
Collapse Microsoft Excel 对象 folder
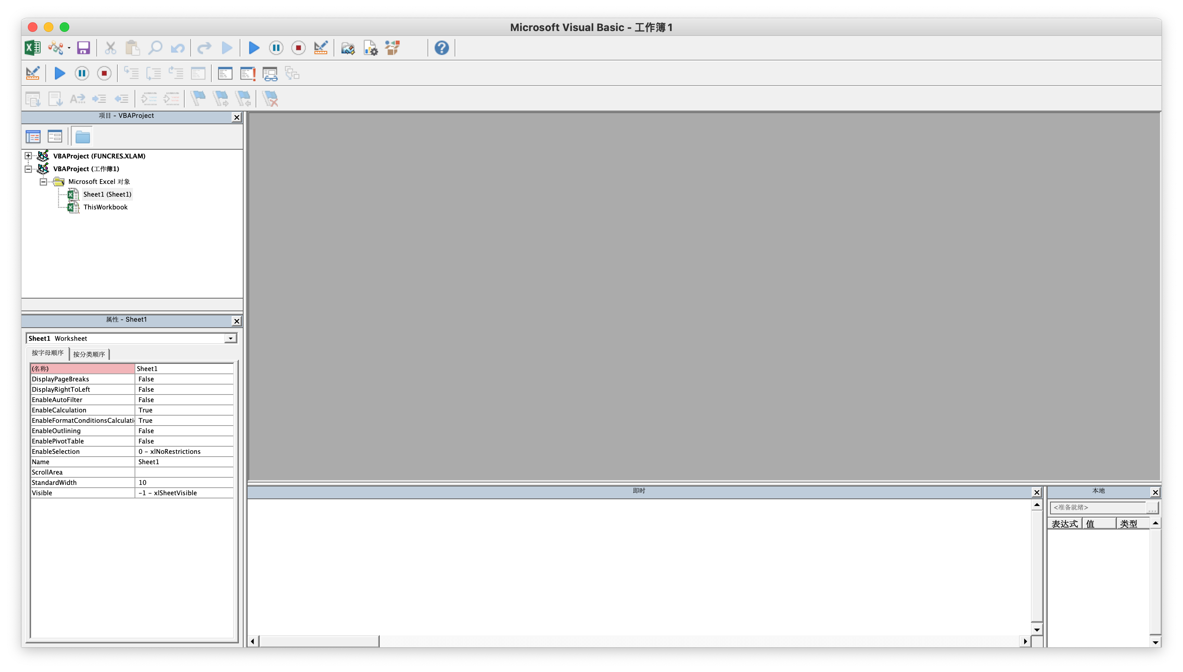click(43, 182)
